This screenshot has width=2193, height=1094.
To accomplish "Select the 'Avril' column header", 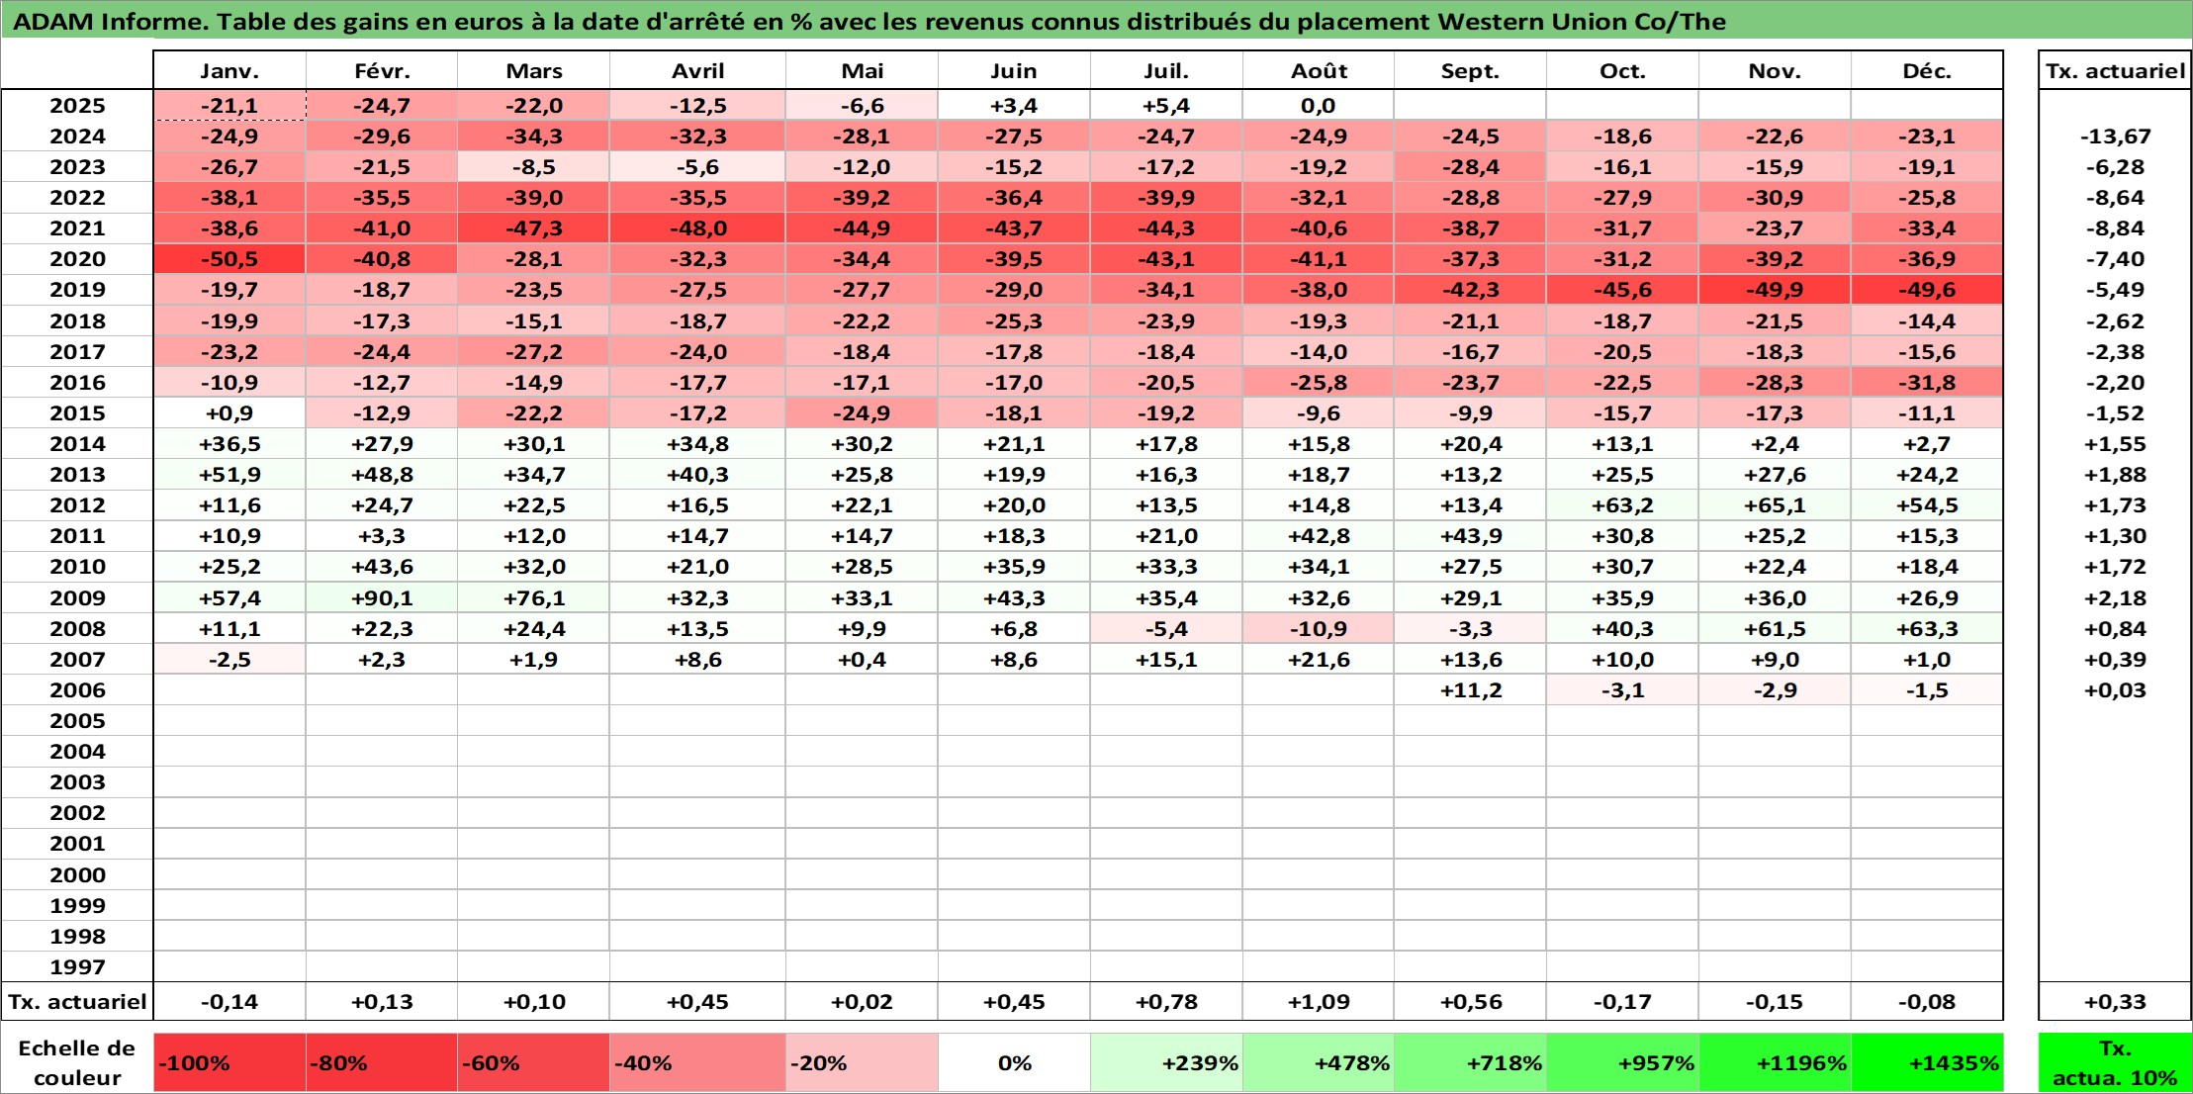I will click(697, 71).
